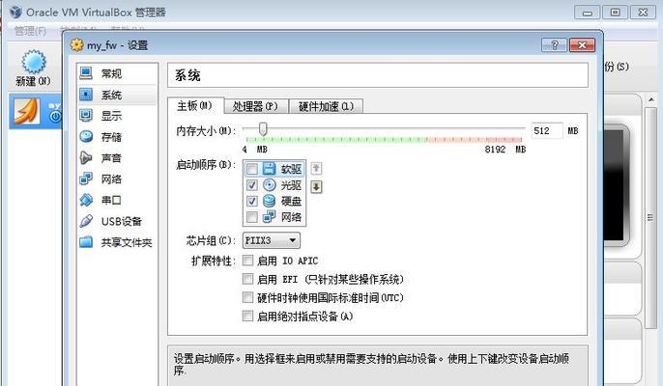Select the 系统 (System) category icon

86,95
